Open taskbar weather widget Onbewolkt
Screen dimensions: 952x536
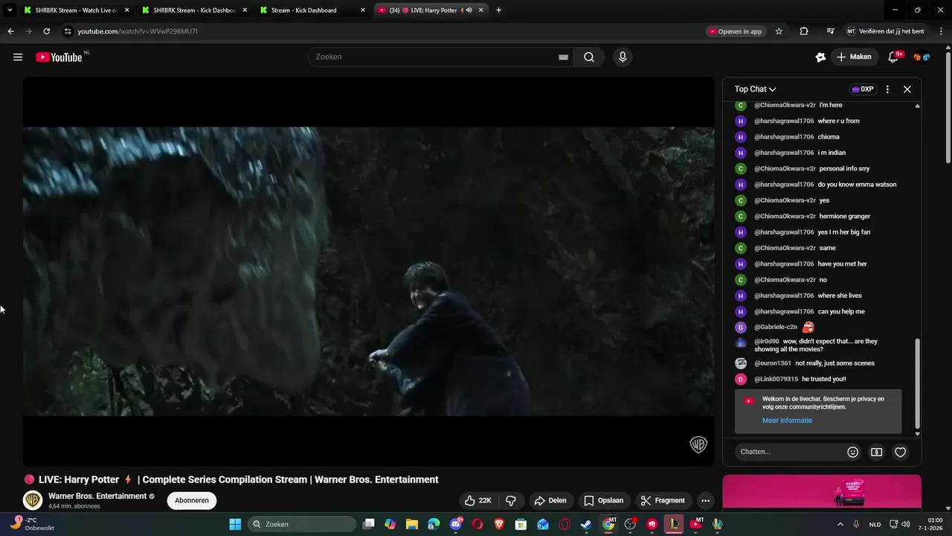click(33, 524)
